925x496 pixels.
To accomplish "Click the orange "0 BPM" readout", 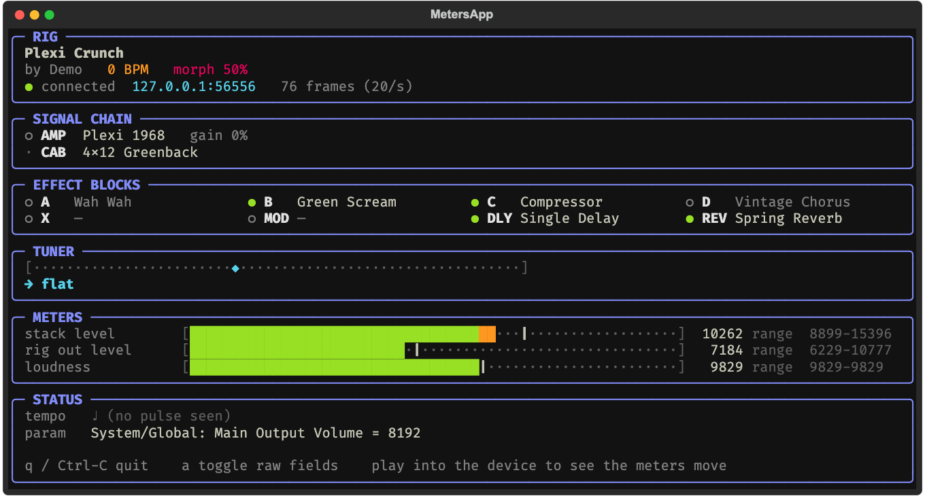I will coord(128,69).
